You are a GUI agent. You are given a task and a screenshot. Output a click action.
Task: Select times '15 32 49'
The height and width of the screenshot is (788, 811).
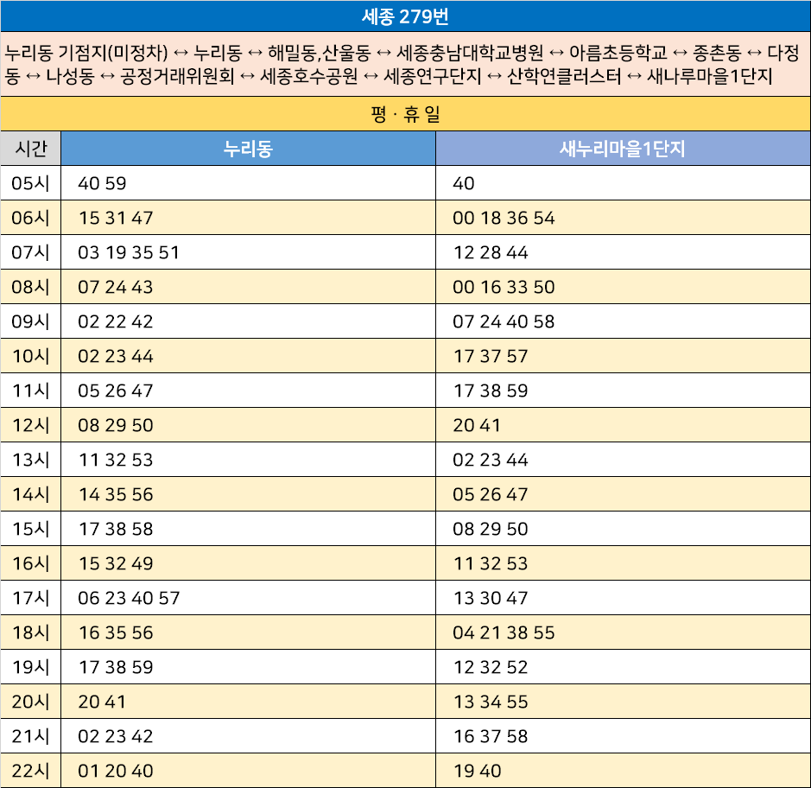(116, 563)
